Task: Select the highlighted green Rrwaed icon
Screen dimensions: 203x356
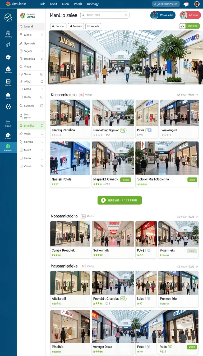Action: pyautogui.click(x=8, y=148)
